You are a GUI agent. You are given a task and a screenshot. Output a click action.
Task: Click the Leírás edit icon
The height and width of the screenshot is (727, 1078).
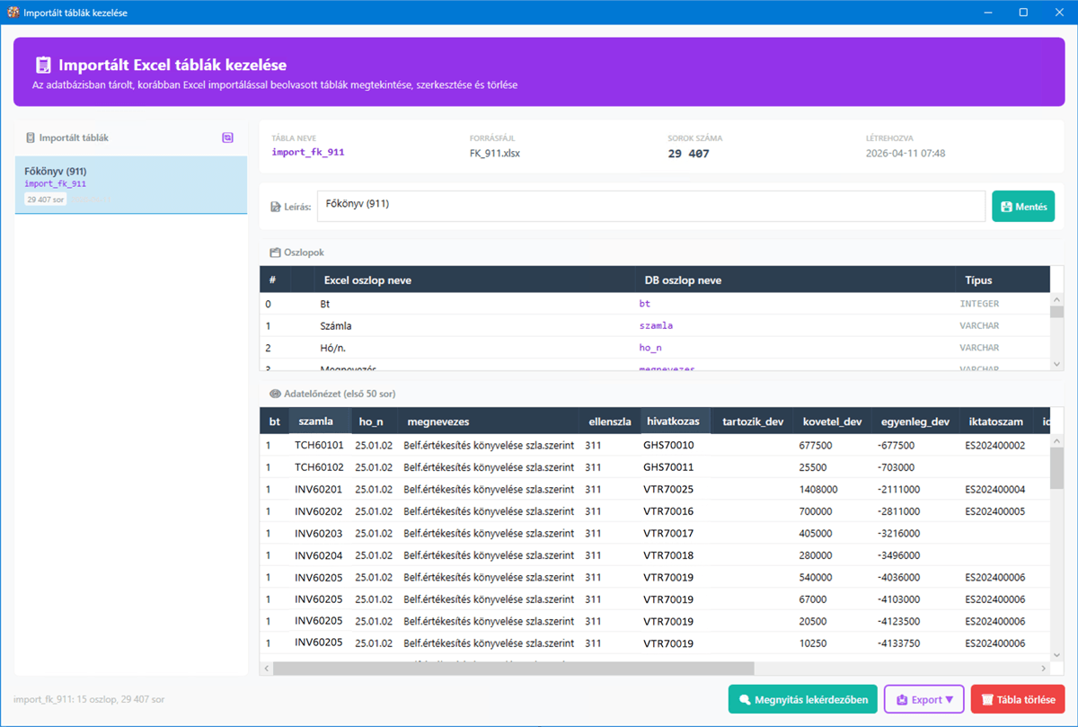point(276,207)
